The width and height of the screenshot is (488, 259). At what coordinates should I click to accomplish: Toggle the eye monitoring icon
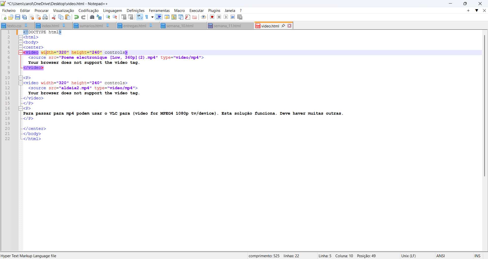[203, 17]
